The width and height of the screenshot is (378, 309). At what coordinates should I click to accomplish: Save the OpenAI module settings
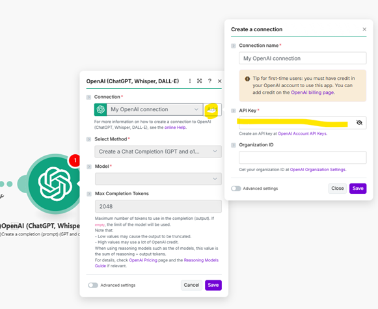[x=213, y=285]
